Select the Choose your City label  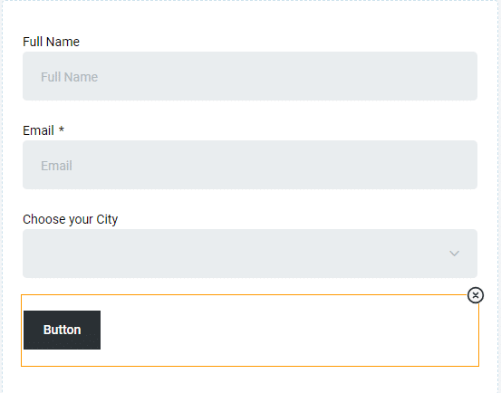coord(71,220)
